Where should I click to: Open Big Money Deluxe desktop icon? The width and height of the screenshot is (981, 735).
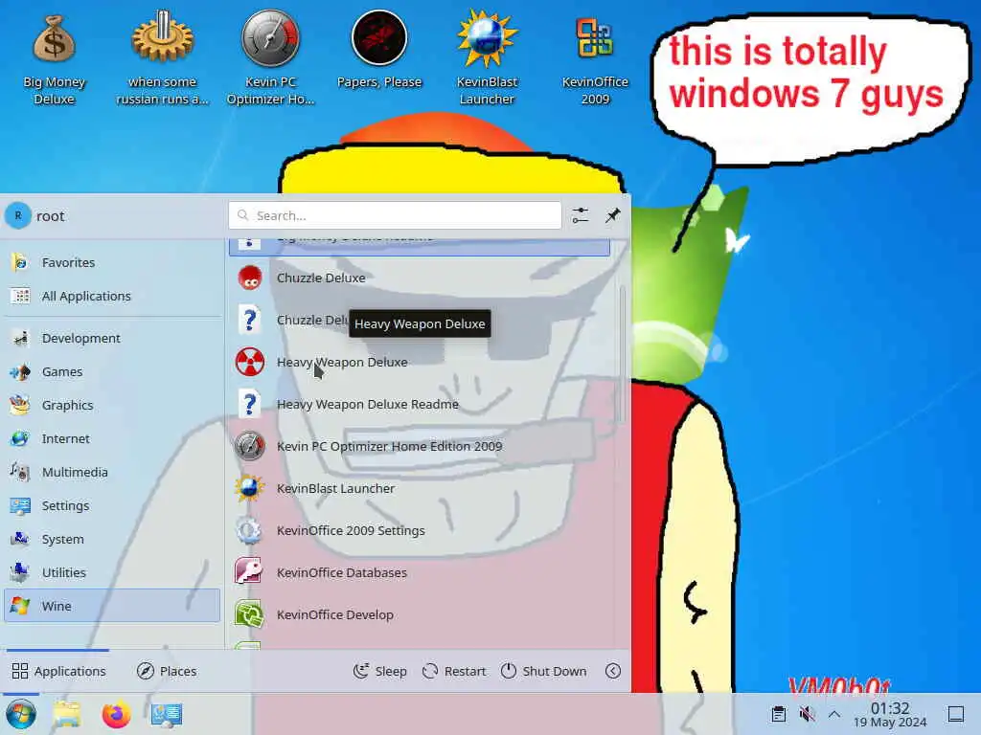pos(55,59)
